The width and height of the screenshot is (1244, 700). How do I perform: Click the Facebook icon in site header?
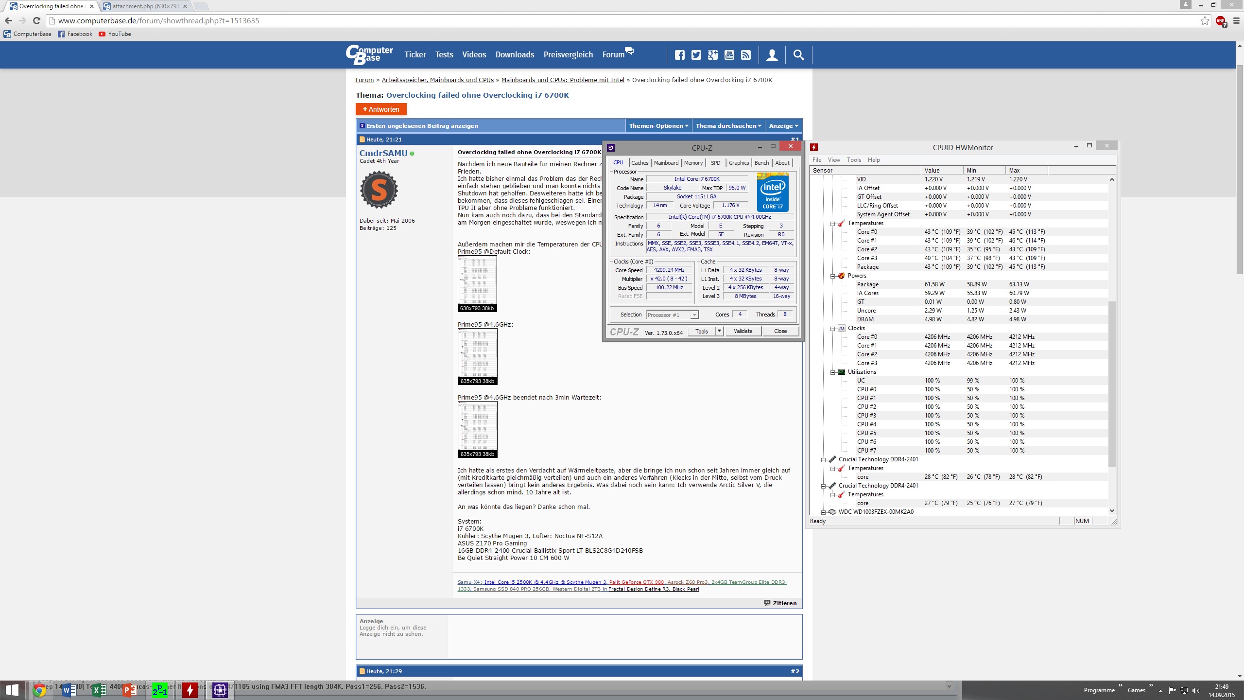click(x=679, y=55)
